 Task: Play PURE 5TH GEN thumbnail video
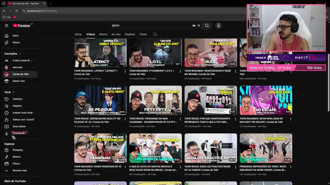pyautogui.click(x=211, y=100)
